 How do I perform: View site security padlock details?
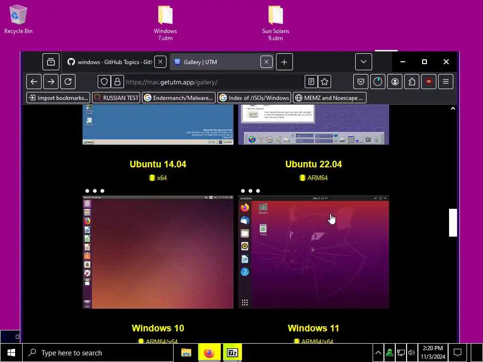117,82
